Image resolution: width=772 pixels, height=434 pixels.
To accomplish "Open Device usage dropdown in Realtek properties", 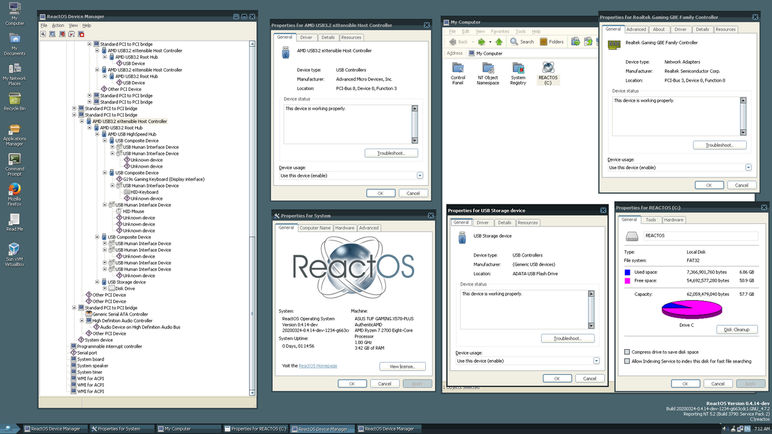I will coord(748,167).
